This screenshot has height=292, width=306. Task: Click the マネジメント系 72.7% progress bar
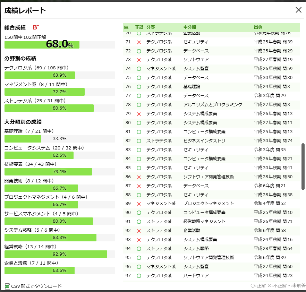tap(60, 92)
